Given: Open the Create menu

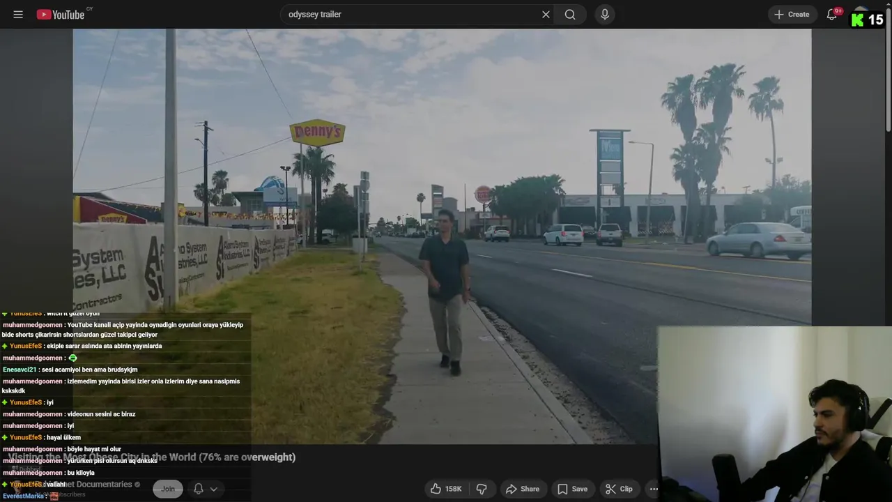Looking at the screenshot, I should coord(792,14).
